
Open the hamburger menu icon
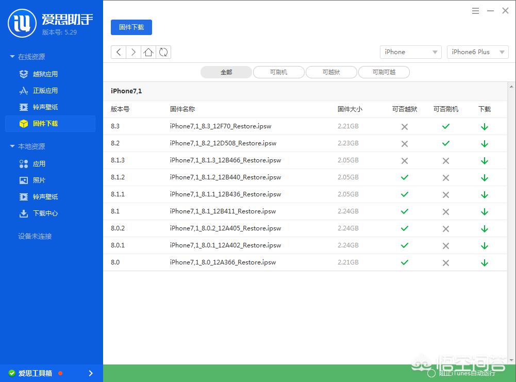point(475,11)
